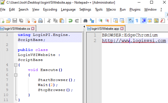Viewport: 168px width, 103px height.
Task: Open the Plugins menu
Action: [x=135, y=9]
